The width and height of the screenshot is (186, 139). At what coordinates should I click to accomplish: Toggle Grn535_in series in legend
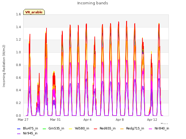pos(53,129)
